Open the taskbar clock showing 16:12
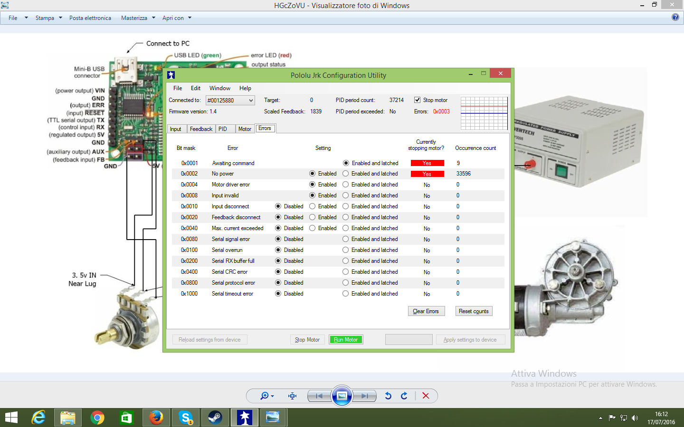This screenshot has width=684, height=427. click(x=661, y=418)
